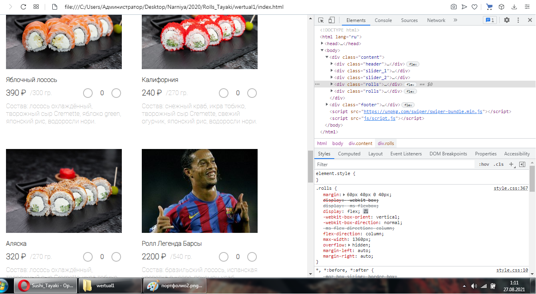Screen dimensions: 536x294
Task: Open downloads with the download arrow icon
Action: pos(514,7)
